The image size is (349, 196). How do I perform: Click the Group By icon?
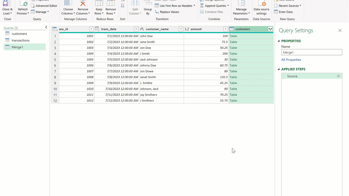[x=148, y=4]
